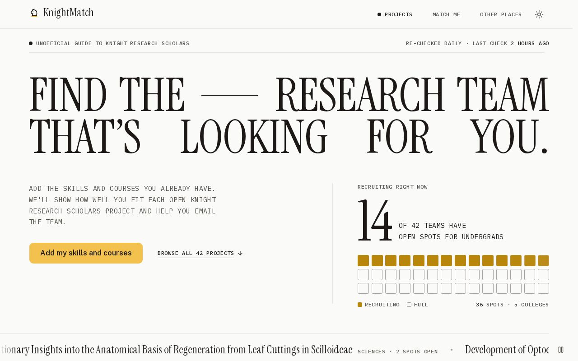Click the down arrow beside Browse all projects
578x361 pixels.
(240, 253)
